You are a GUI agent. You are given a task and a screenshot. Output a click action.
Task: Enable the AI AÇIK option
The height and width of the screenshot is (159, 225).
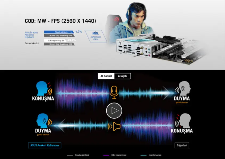pyautogui.click(x=122, y=76)
